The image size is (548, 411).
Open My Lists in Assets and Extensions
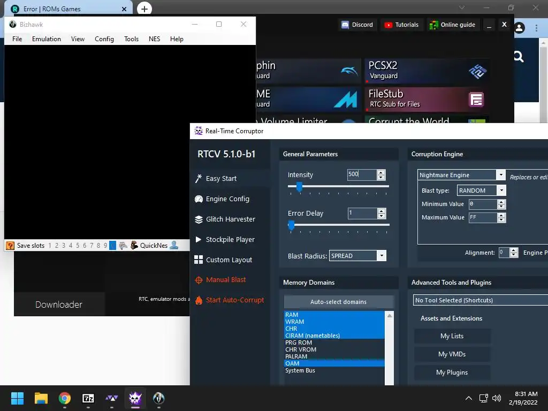click(452, 336)
